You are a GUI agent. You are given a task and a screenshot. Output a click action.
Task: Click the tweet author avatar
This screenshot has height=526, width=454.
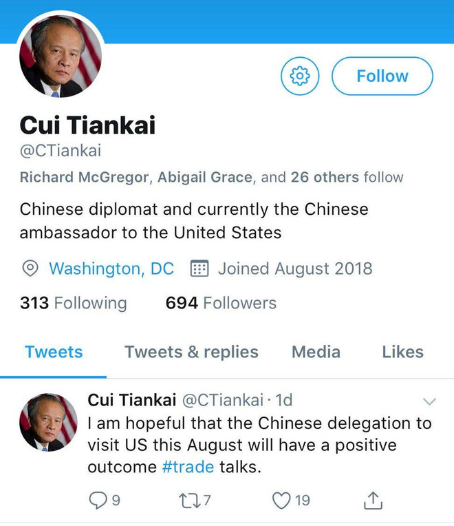tap(49, 422)
